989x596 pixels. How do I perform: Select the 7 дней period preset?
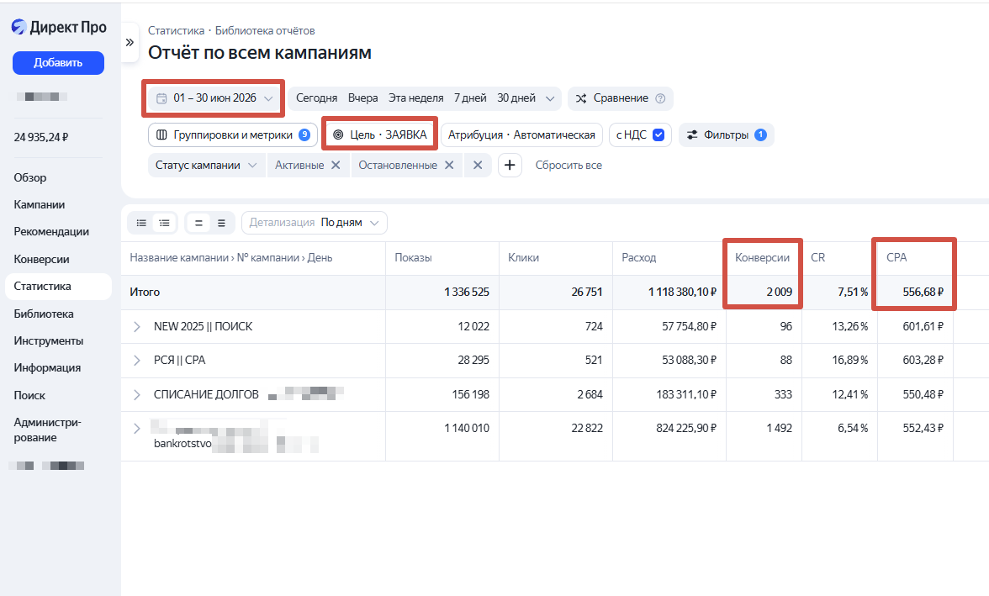tap(470, 98)
